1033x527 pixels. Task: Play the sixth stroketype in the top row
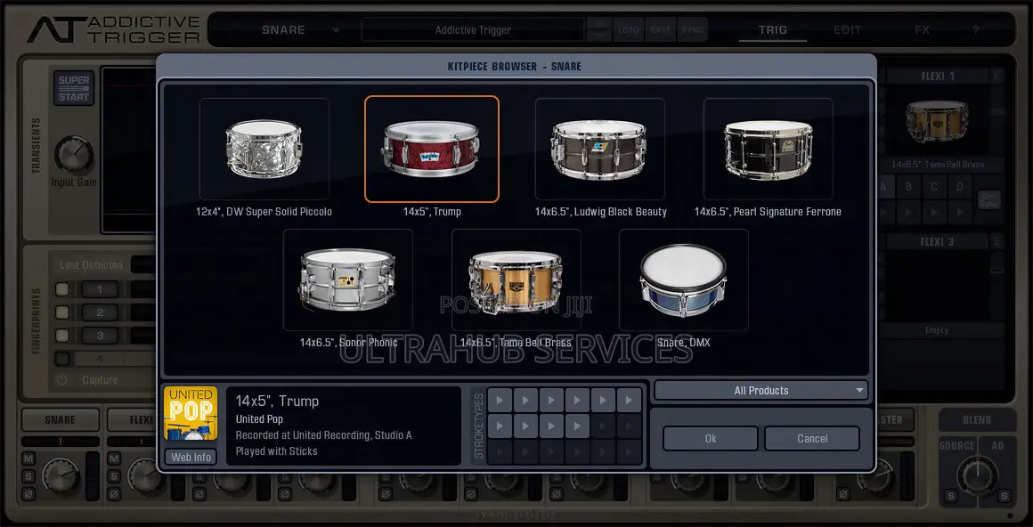pos(630,400)
